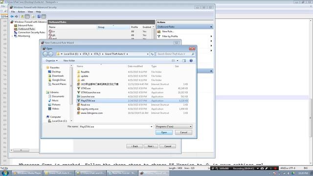Expand the address bar path dropdown
This screenshot has height=176, width=313.
pyautogui.click(x=148, y=54)
